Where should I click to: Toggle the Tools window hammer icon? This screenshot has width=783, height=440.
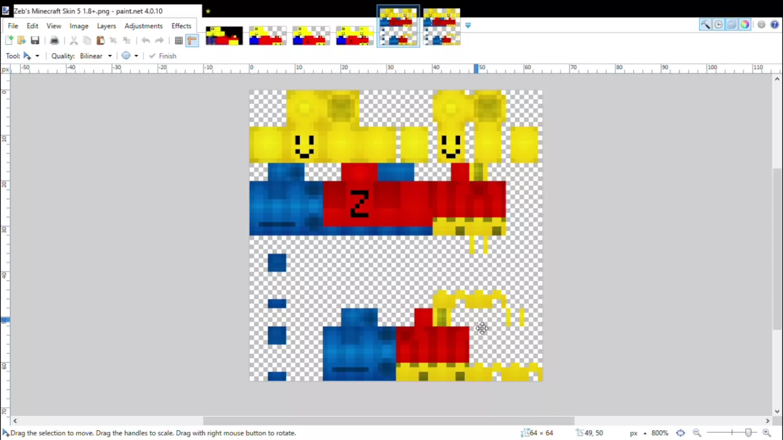click(x=705, y=24)
